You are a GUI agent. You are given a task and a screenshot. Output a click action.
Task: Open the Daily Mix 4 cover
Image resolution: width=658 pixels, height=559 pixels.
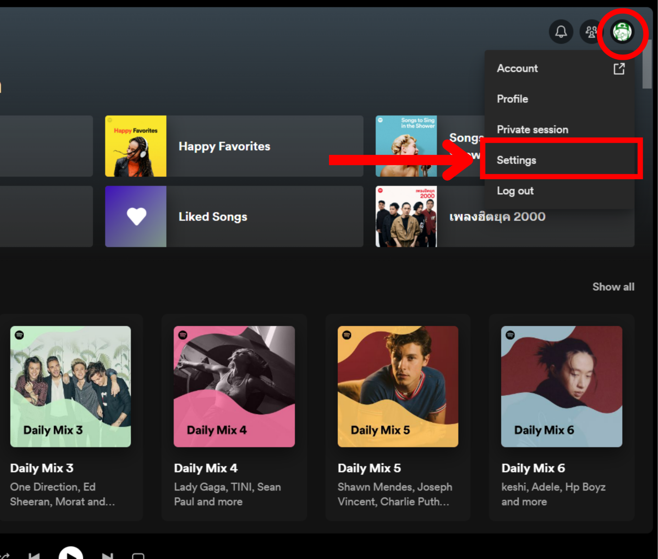(x=234, y=386)
